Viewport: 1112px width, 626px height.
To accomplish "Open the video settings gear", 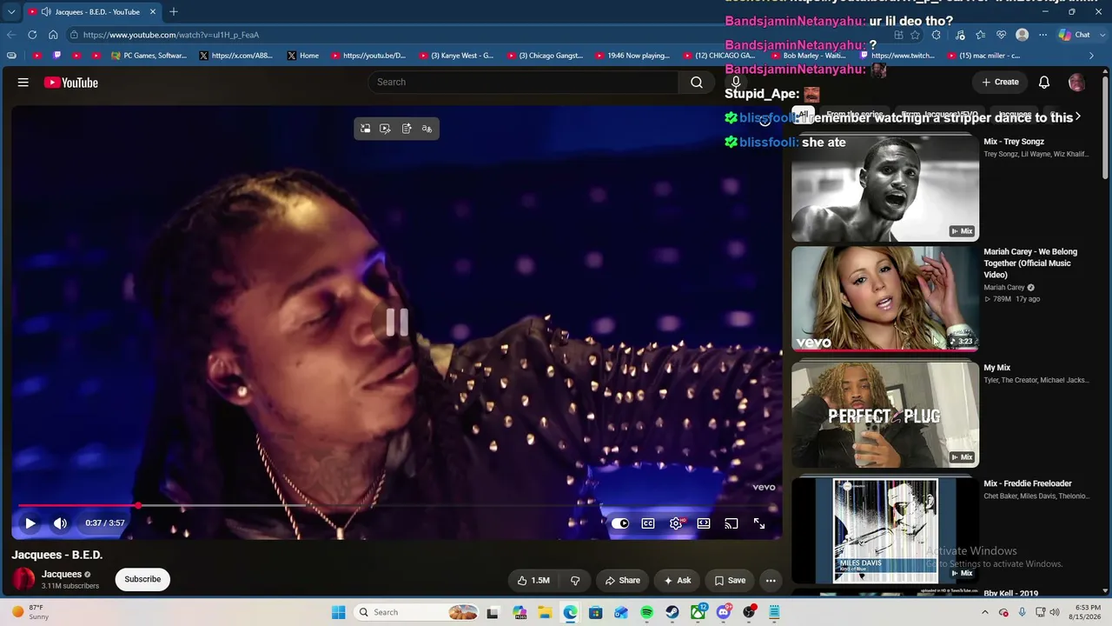I will (676, 523).
